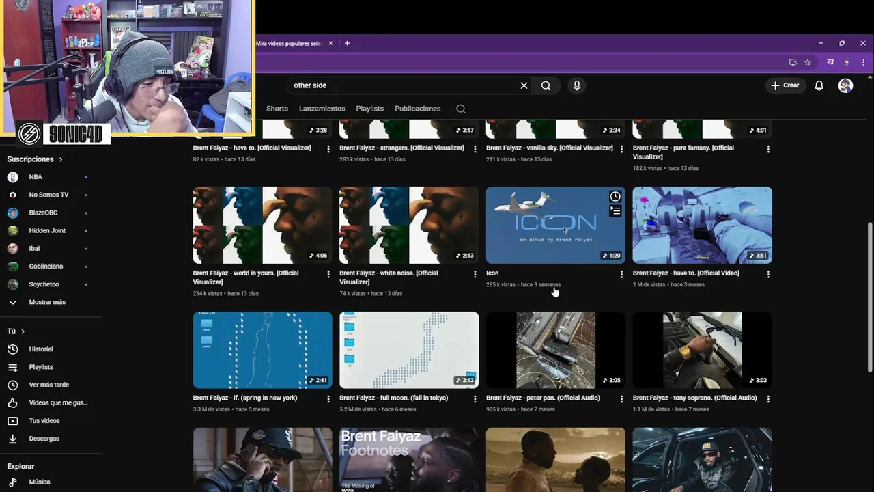Save Icon video to watch later
Image resolution: width=874 pixels, height=492 pixels.
point(615,197)
